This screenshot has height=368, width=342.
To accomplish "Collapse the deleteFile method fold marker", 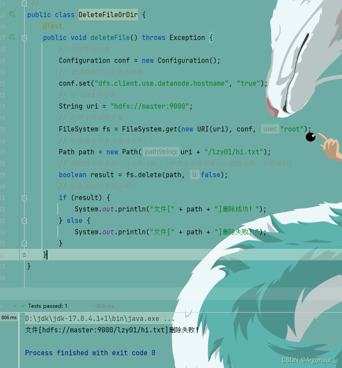I will (24, 38).
